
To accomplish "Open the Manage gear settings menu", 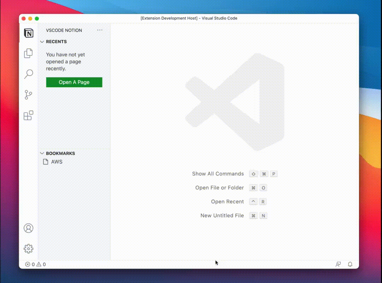I will click(29, 249).
